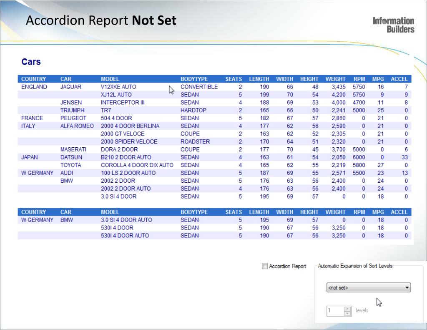Image resolution: width=427 pixels, height=330 pixels.
Task: Select the 5500 RPM value for AUDI
Action: (359, 173)
